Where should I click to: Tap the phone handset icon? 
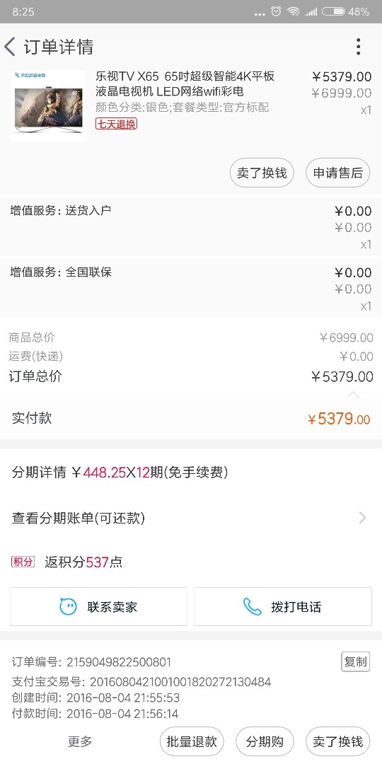pos(252,607)
